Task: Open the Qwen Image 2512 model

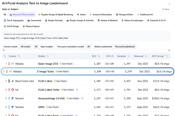Action: (48, 64)
